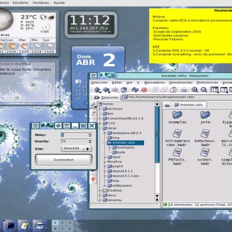Open new tab icon beside kmmder utils tab

pos(166,105)
